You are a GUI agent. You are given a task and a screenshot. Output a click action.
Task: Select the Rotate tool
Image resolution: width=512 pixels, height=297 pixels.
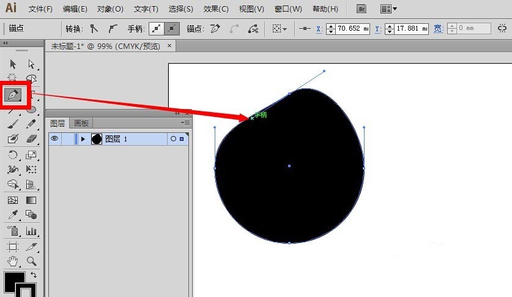(13, 154)
